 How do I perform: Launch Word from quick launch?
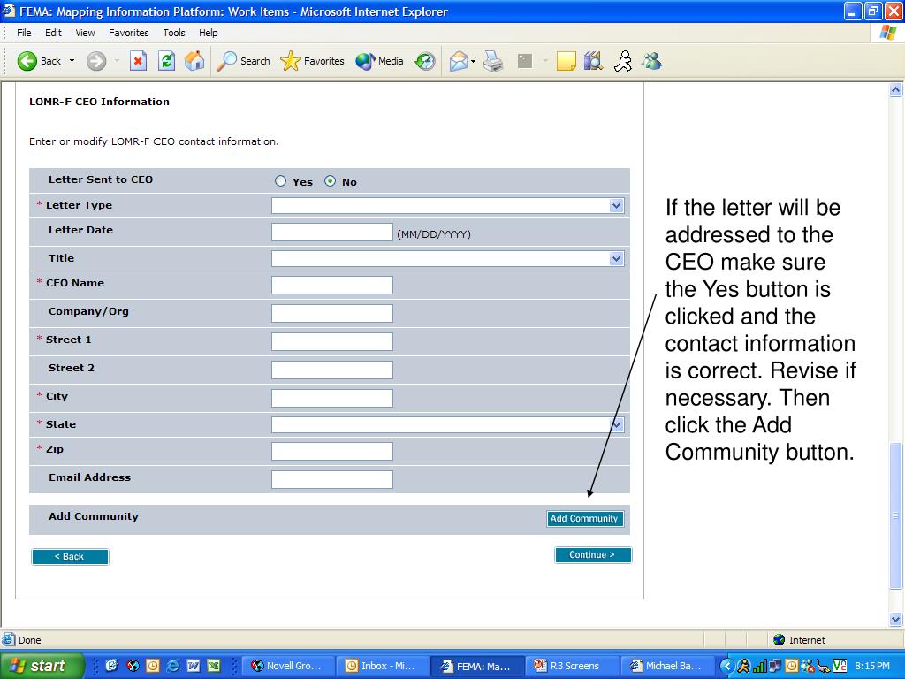194,666
